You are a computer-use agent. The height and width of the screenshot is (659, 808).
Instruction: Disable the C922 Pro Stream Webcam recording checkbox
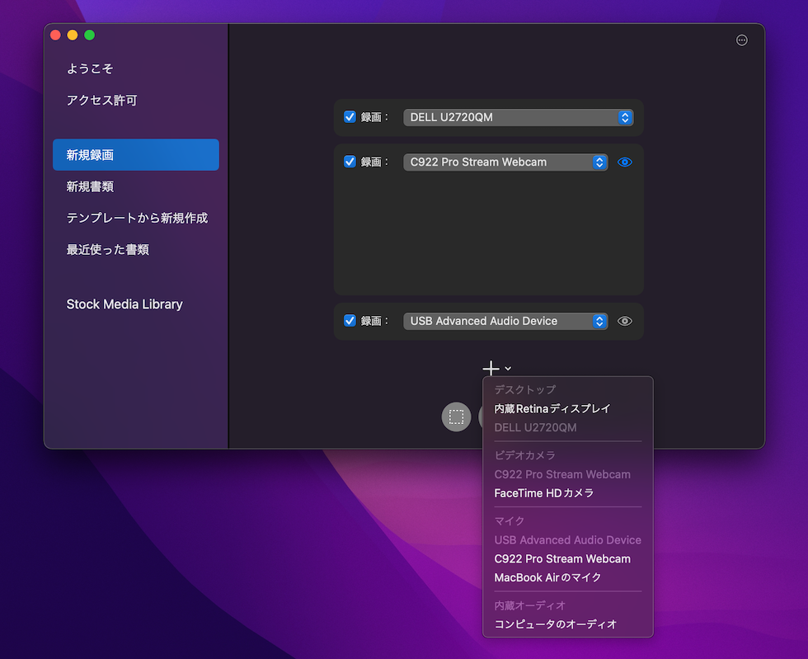(x=350, y=161)
